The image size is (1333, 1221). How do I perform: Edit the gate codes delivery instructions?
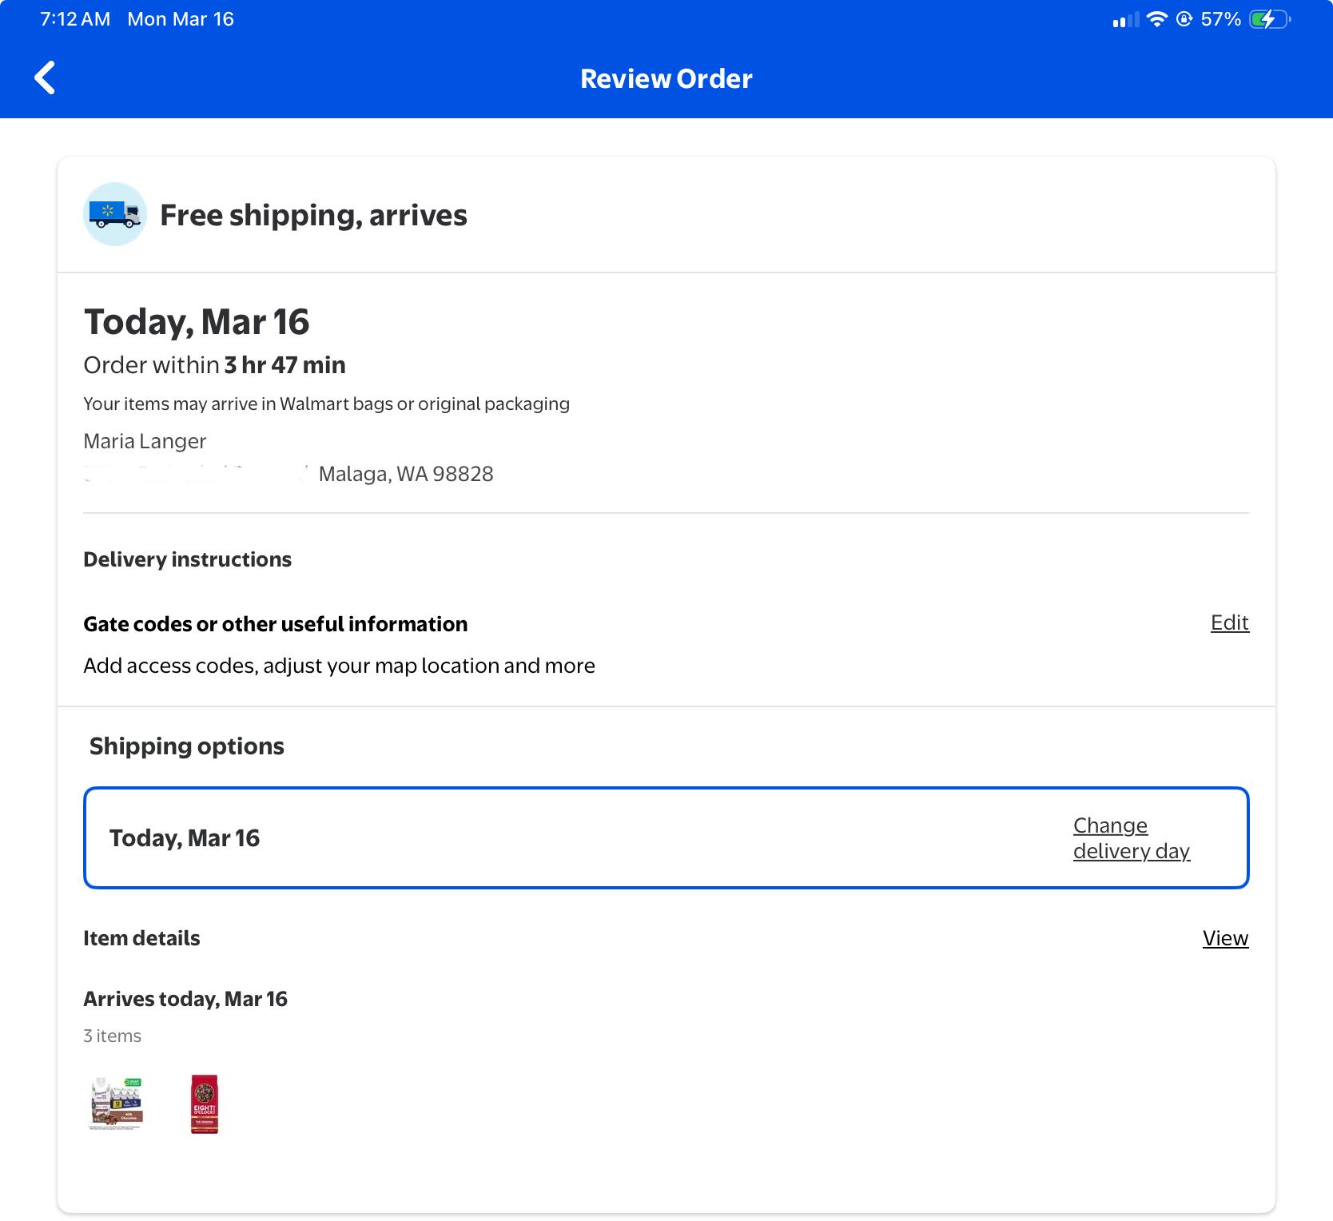click(1229, 622)
